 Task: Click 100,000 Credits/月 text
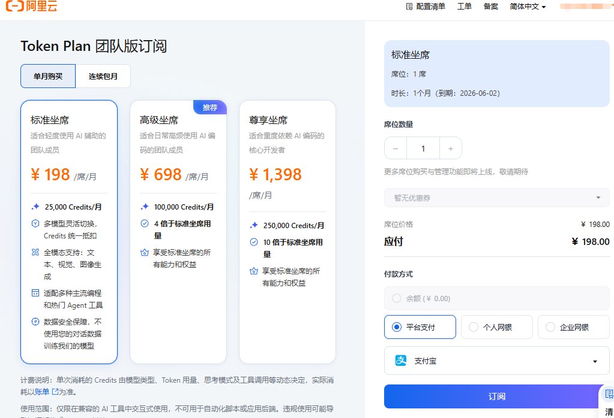[184, 207]
